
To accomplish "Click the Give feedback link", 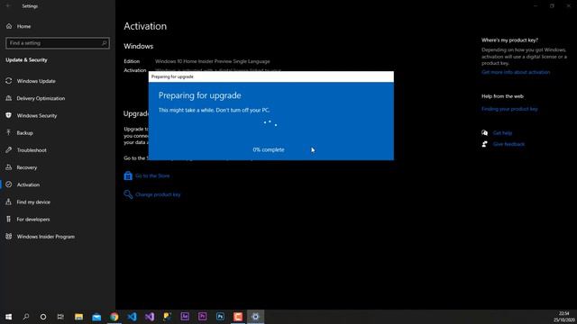I will point(508,144).
